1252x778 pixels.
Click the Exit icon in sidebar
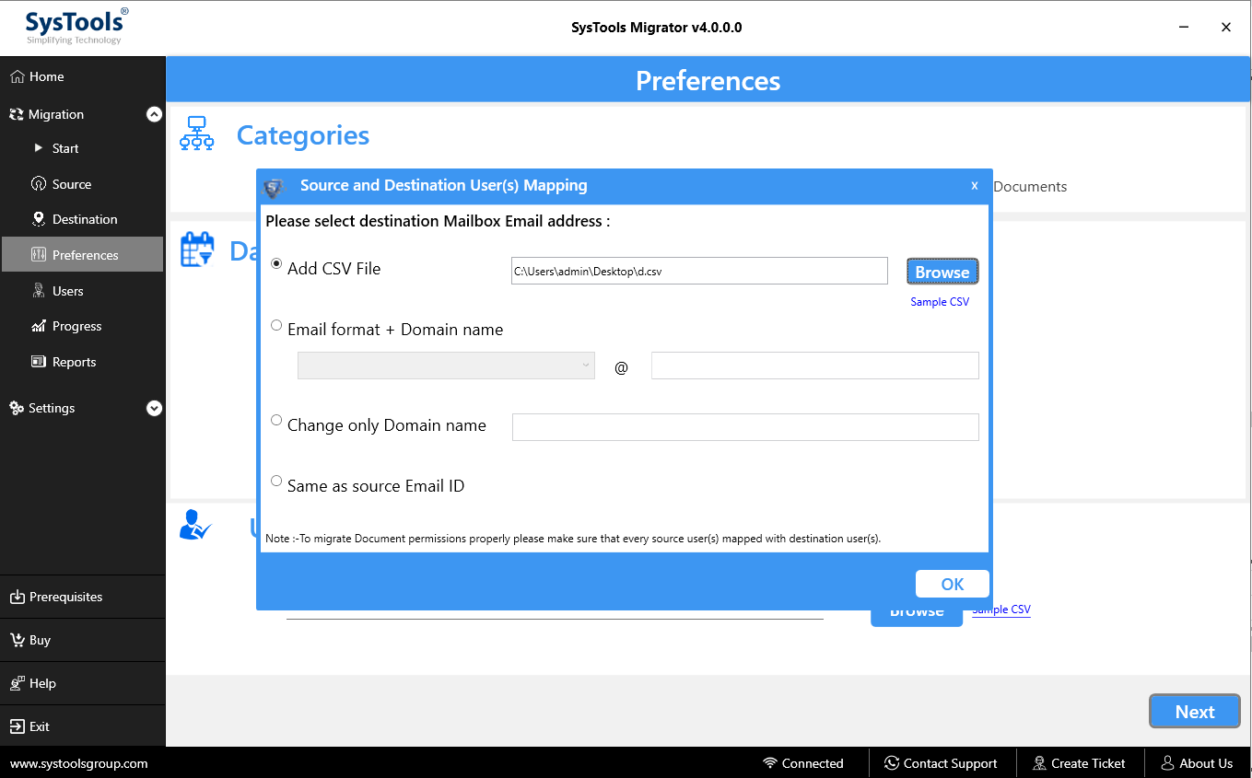click(17, 726)
